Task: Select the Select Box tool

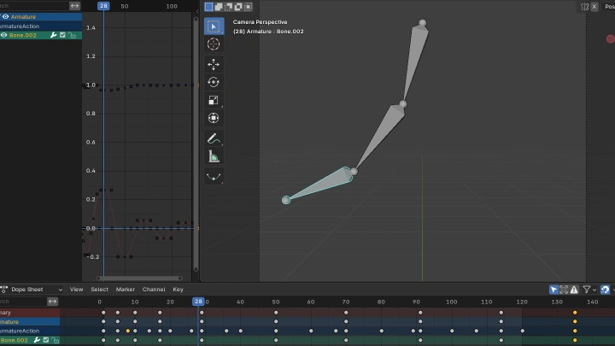Action: coord(214,26)
